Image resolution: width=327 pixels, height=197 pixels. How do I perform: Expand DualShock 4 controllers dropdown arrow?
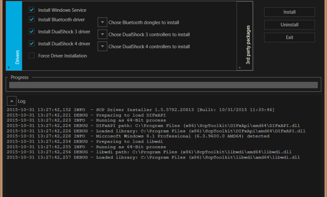point(103,46)
